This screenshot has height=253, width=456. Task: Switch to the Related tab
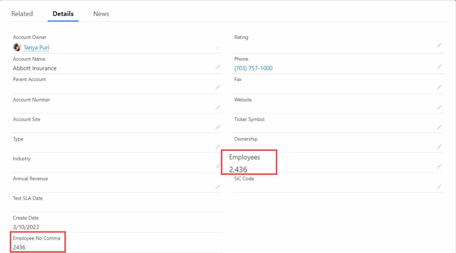(22, 13)
